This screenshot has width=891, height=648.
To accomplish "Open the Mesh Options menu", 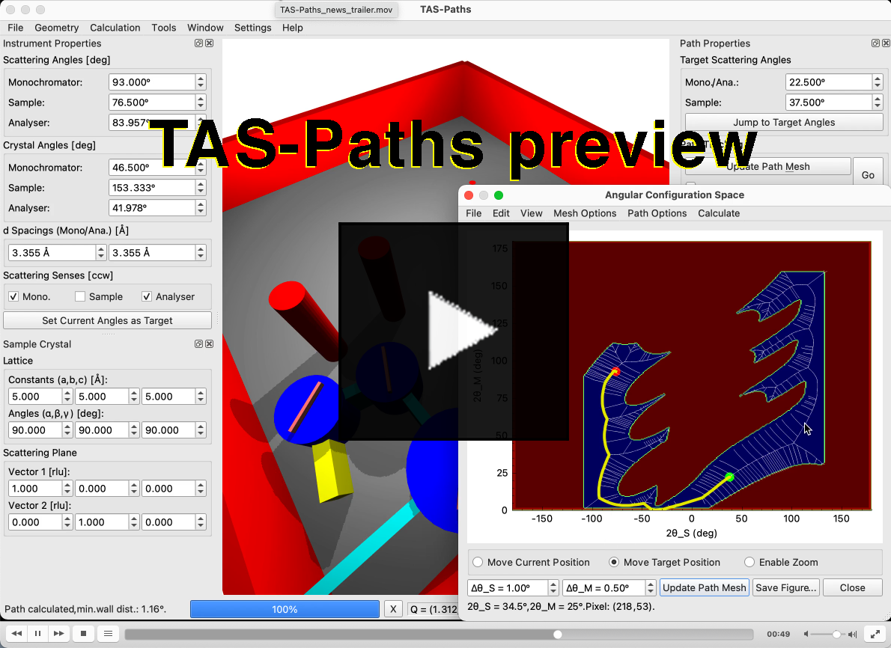I will click(584, 213).
